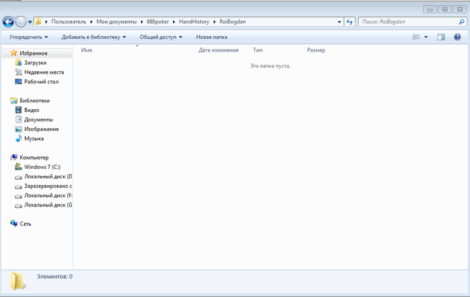Open address bar history dropdown

coord(339,22)
